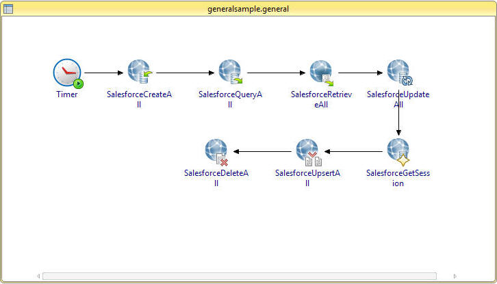Click the "Timer" label text
Image resolution: width=497 pixels, height=284 pixels.
tap(67, 94)
